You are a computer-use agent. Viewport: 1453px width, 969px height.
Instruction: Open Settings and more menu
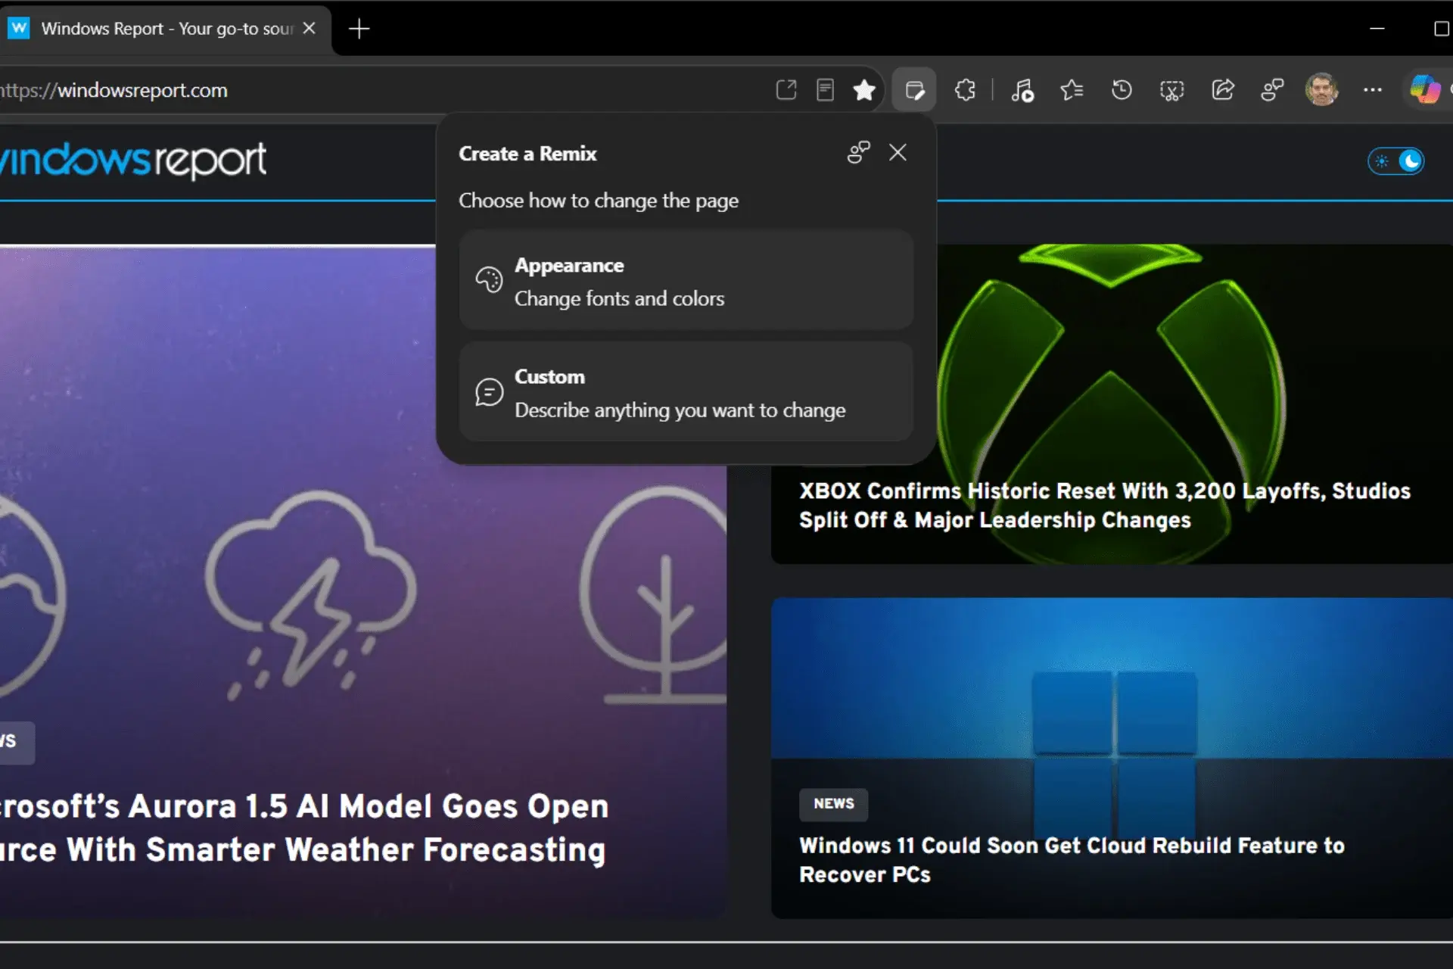pyautogui.click(x=1373, y=90)
